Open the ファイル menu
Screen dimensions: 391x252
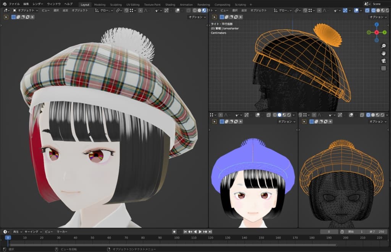point(14,4)
